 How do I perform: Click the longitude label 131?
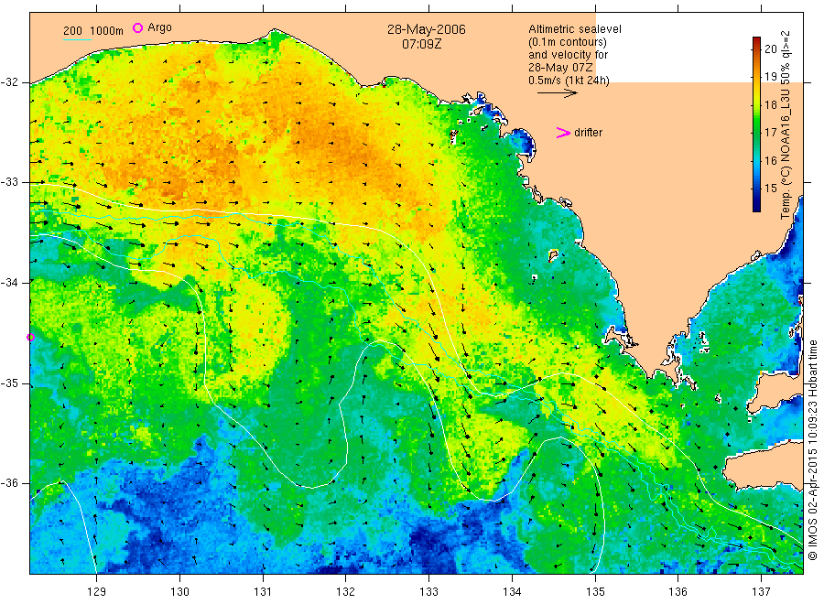(x=263, y=592)
